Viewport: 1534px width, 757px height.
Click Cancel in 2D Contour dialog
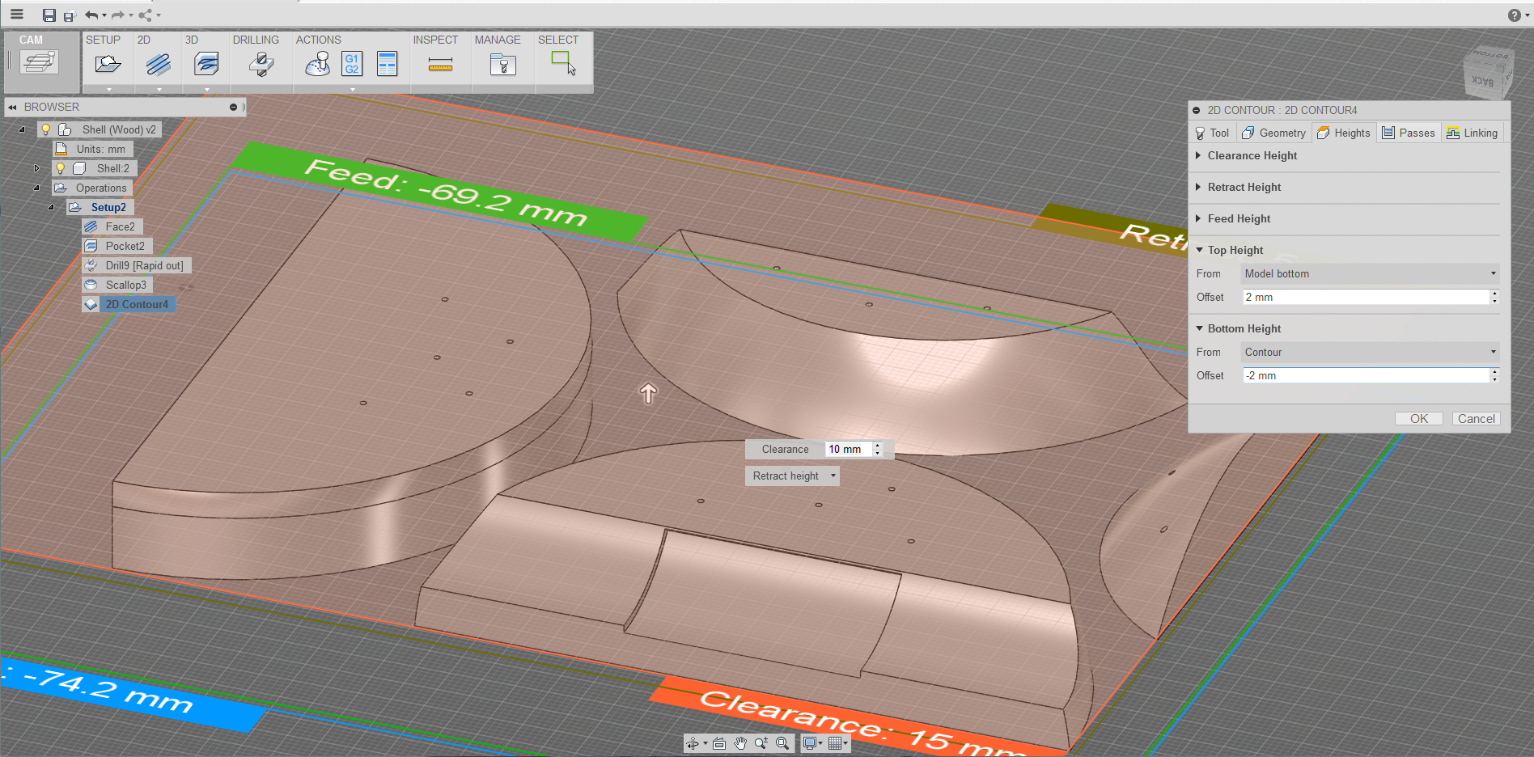coord(1476,419)
